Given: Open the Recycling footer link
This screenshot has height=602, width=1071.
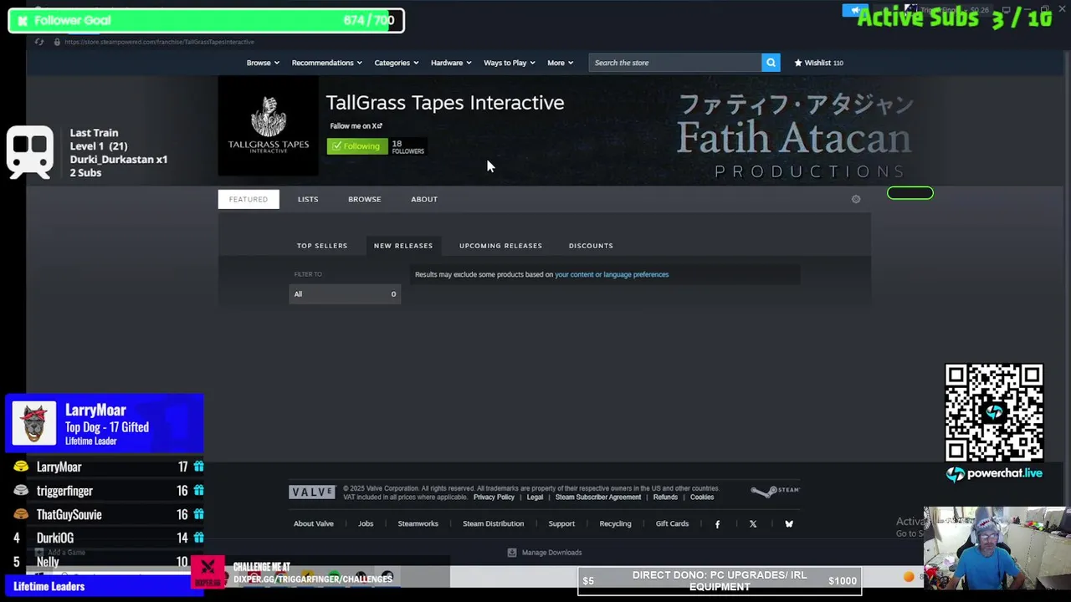Looking at the screenshot, I should [x=615, y=524].
